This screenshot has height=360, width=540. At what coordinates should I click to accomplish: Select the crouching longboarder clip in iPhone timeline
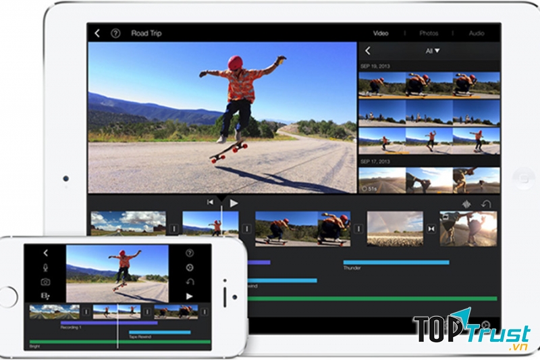(176, 312)
